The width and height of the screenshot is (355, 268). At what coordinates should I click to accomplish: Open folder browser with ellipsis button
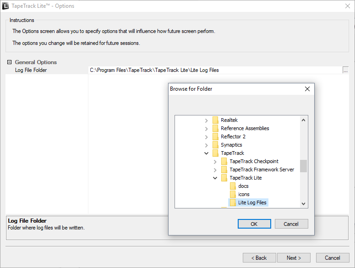[345, 70]
